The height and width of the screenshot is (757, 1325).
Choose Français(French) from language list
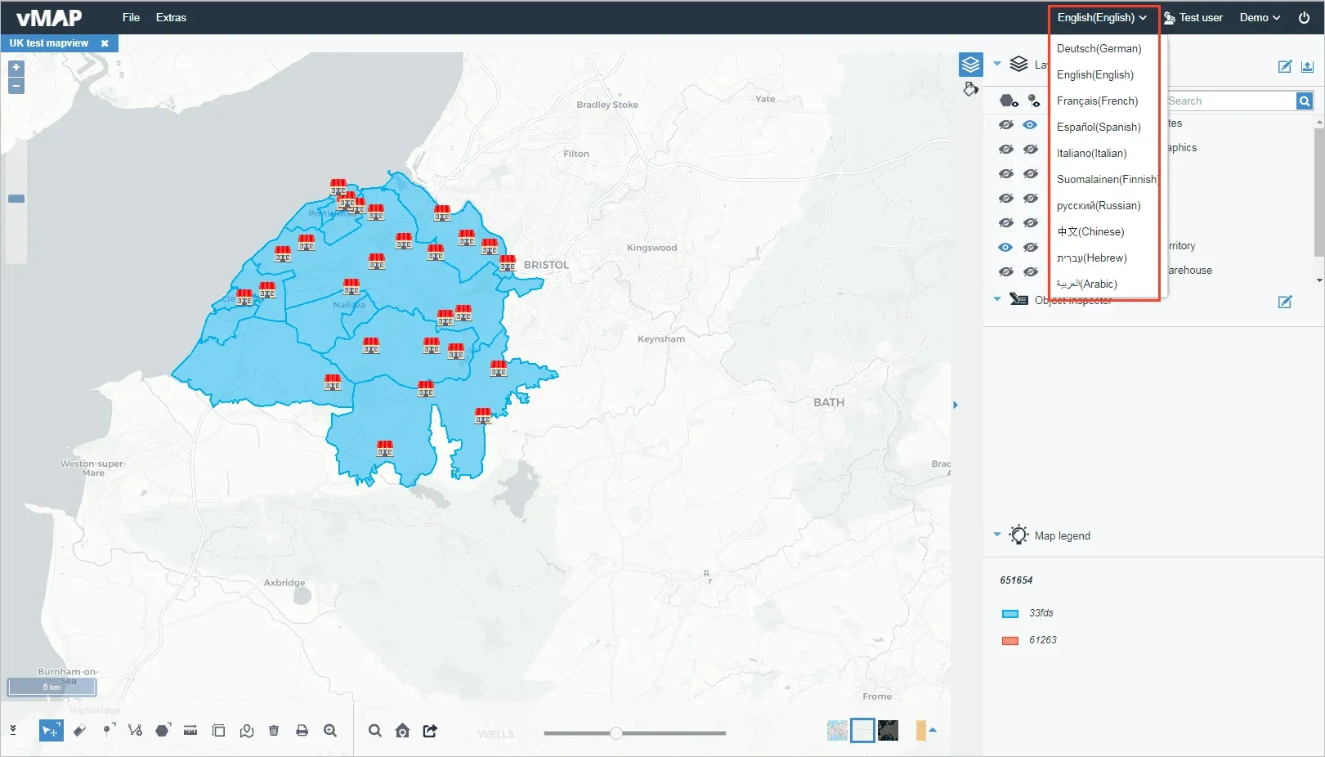coord(1097,101)
